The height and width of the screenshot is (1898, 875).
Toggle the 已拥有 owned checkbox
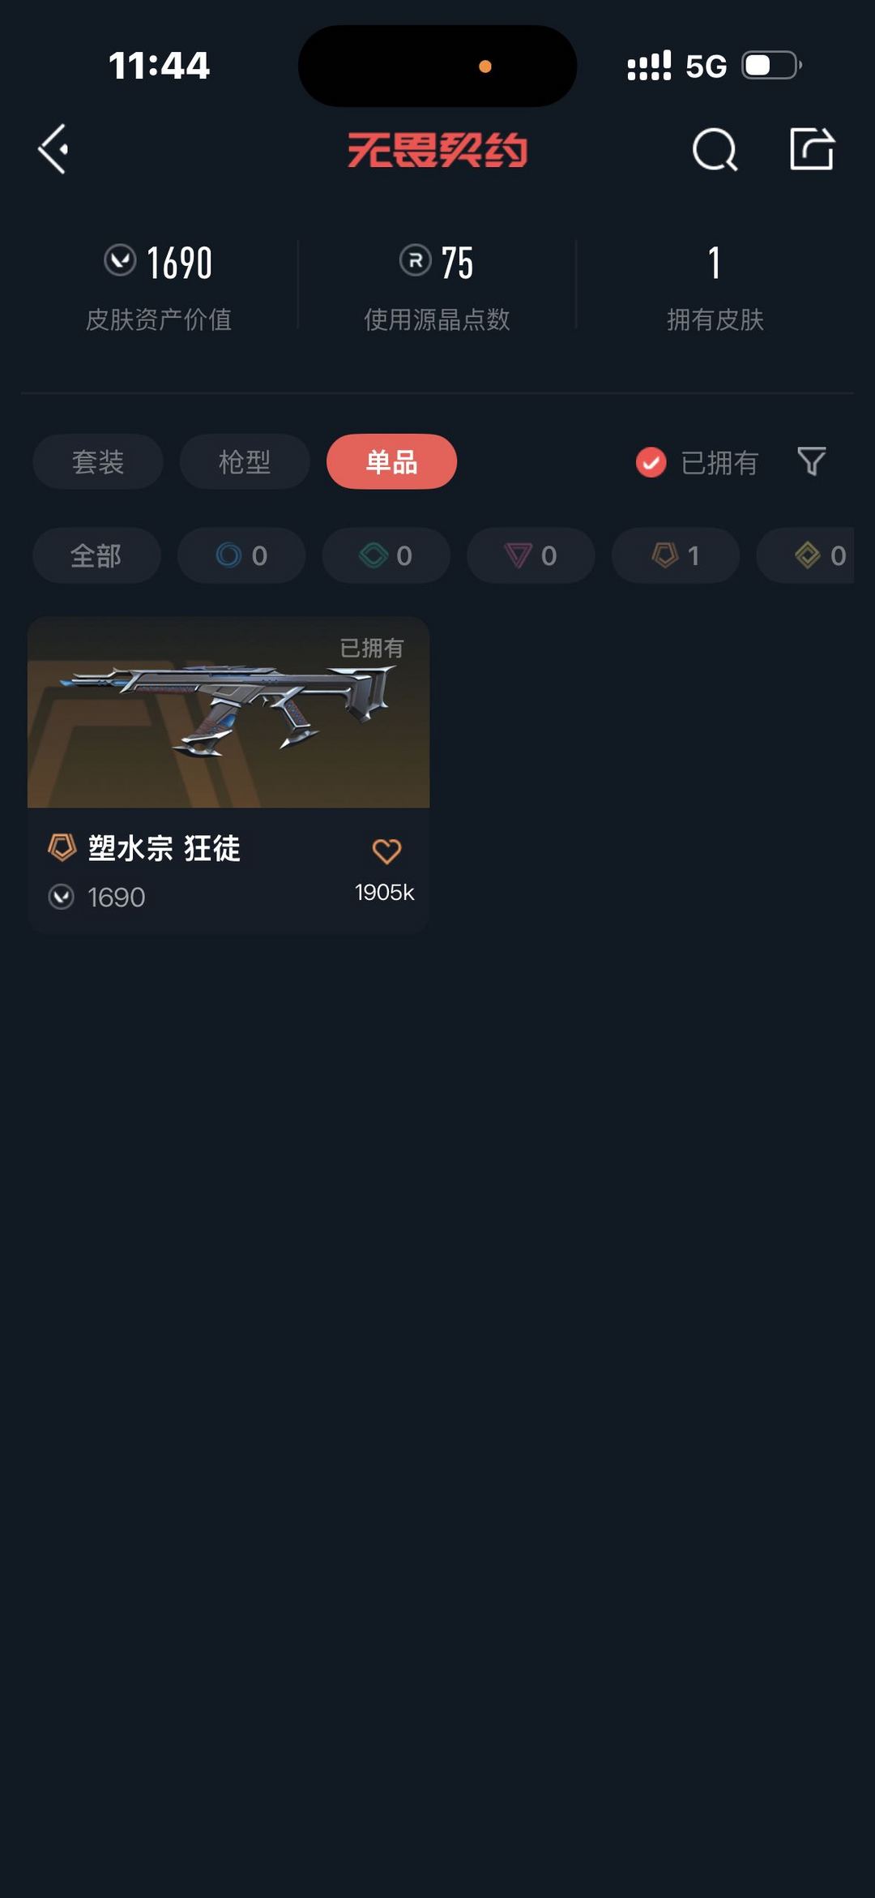[651, 462]
